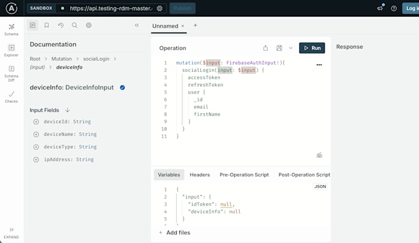Switch to the Headers tab
419x243 pixels.
coord(200,175)
